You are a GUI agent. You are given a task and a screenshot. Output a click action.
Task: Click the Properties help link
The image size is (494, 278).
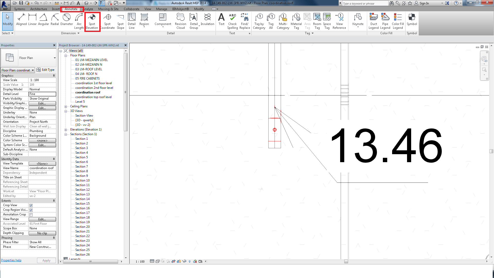click(x=11, y=260)
